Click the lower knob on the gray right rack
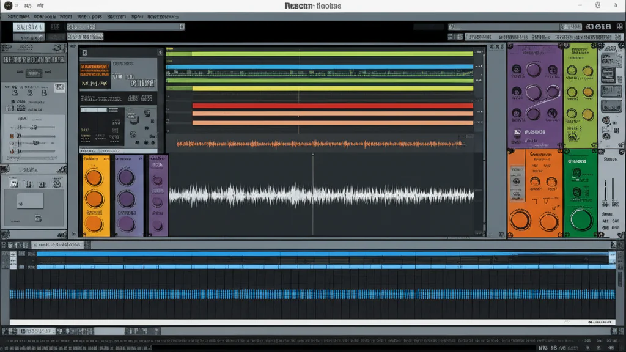 606,136
